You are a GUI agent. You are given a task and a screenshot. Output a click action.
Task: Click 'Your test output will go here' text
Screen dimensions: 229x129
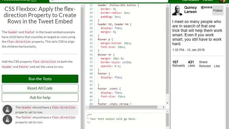pyautogui.click(x=113, y=119)
